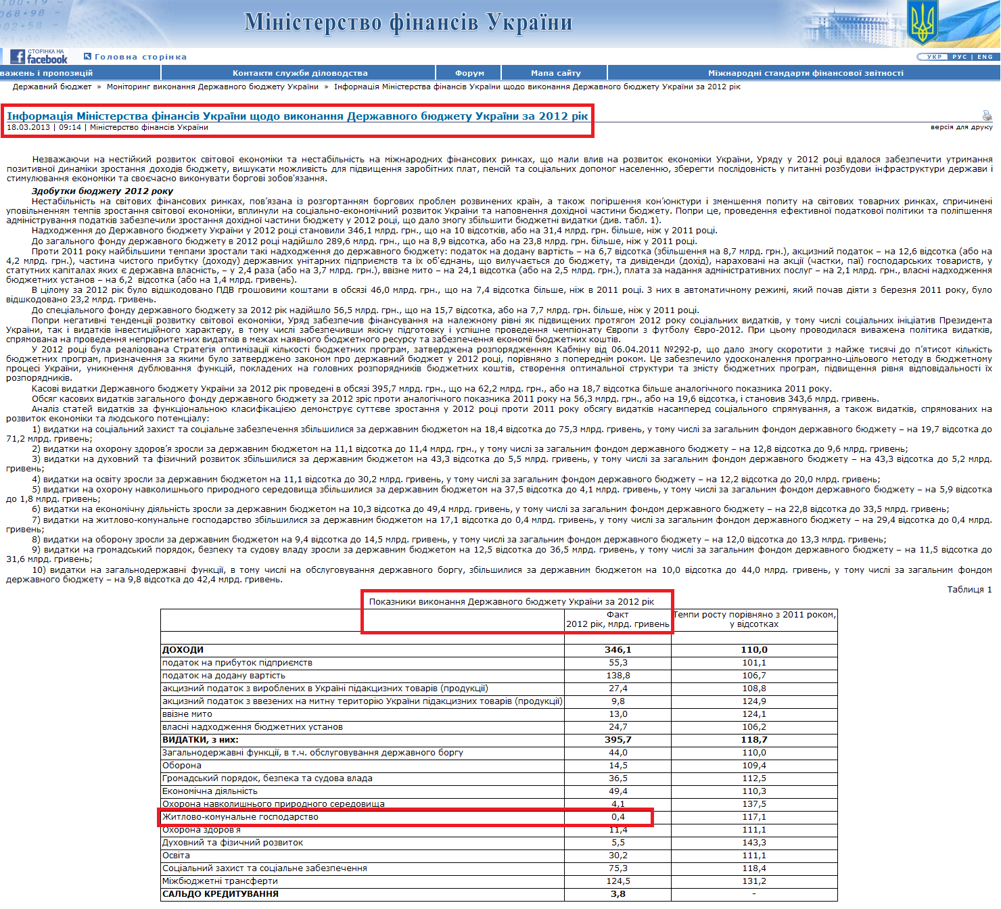Click the Оборона row label
1001x909 pixels.
coord(182,766)
